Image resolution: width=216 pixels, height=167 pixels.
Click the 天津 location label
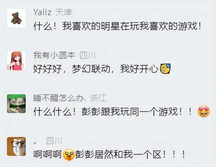[x=63, y=12]
